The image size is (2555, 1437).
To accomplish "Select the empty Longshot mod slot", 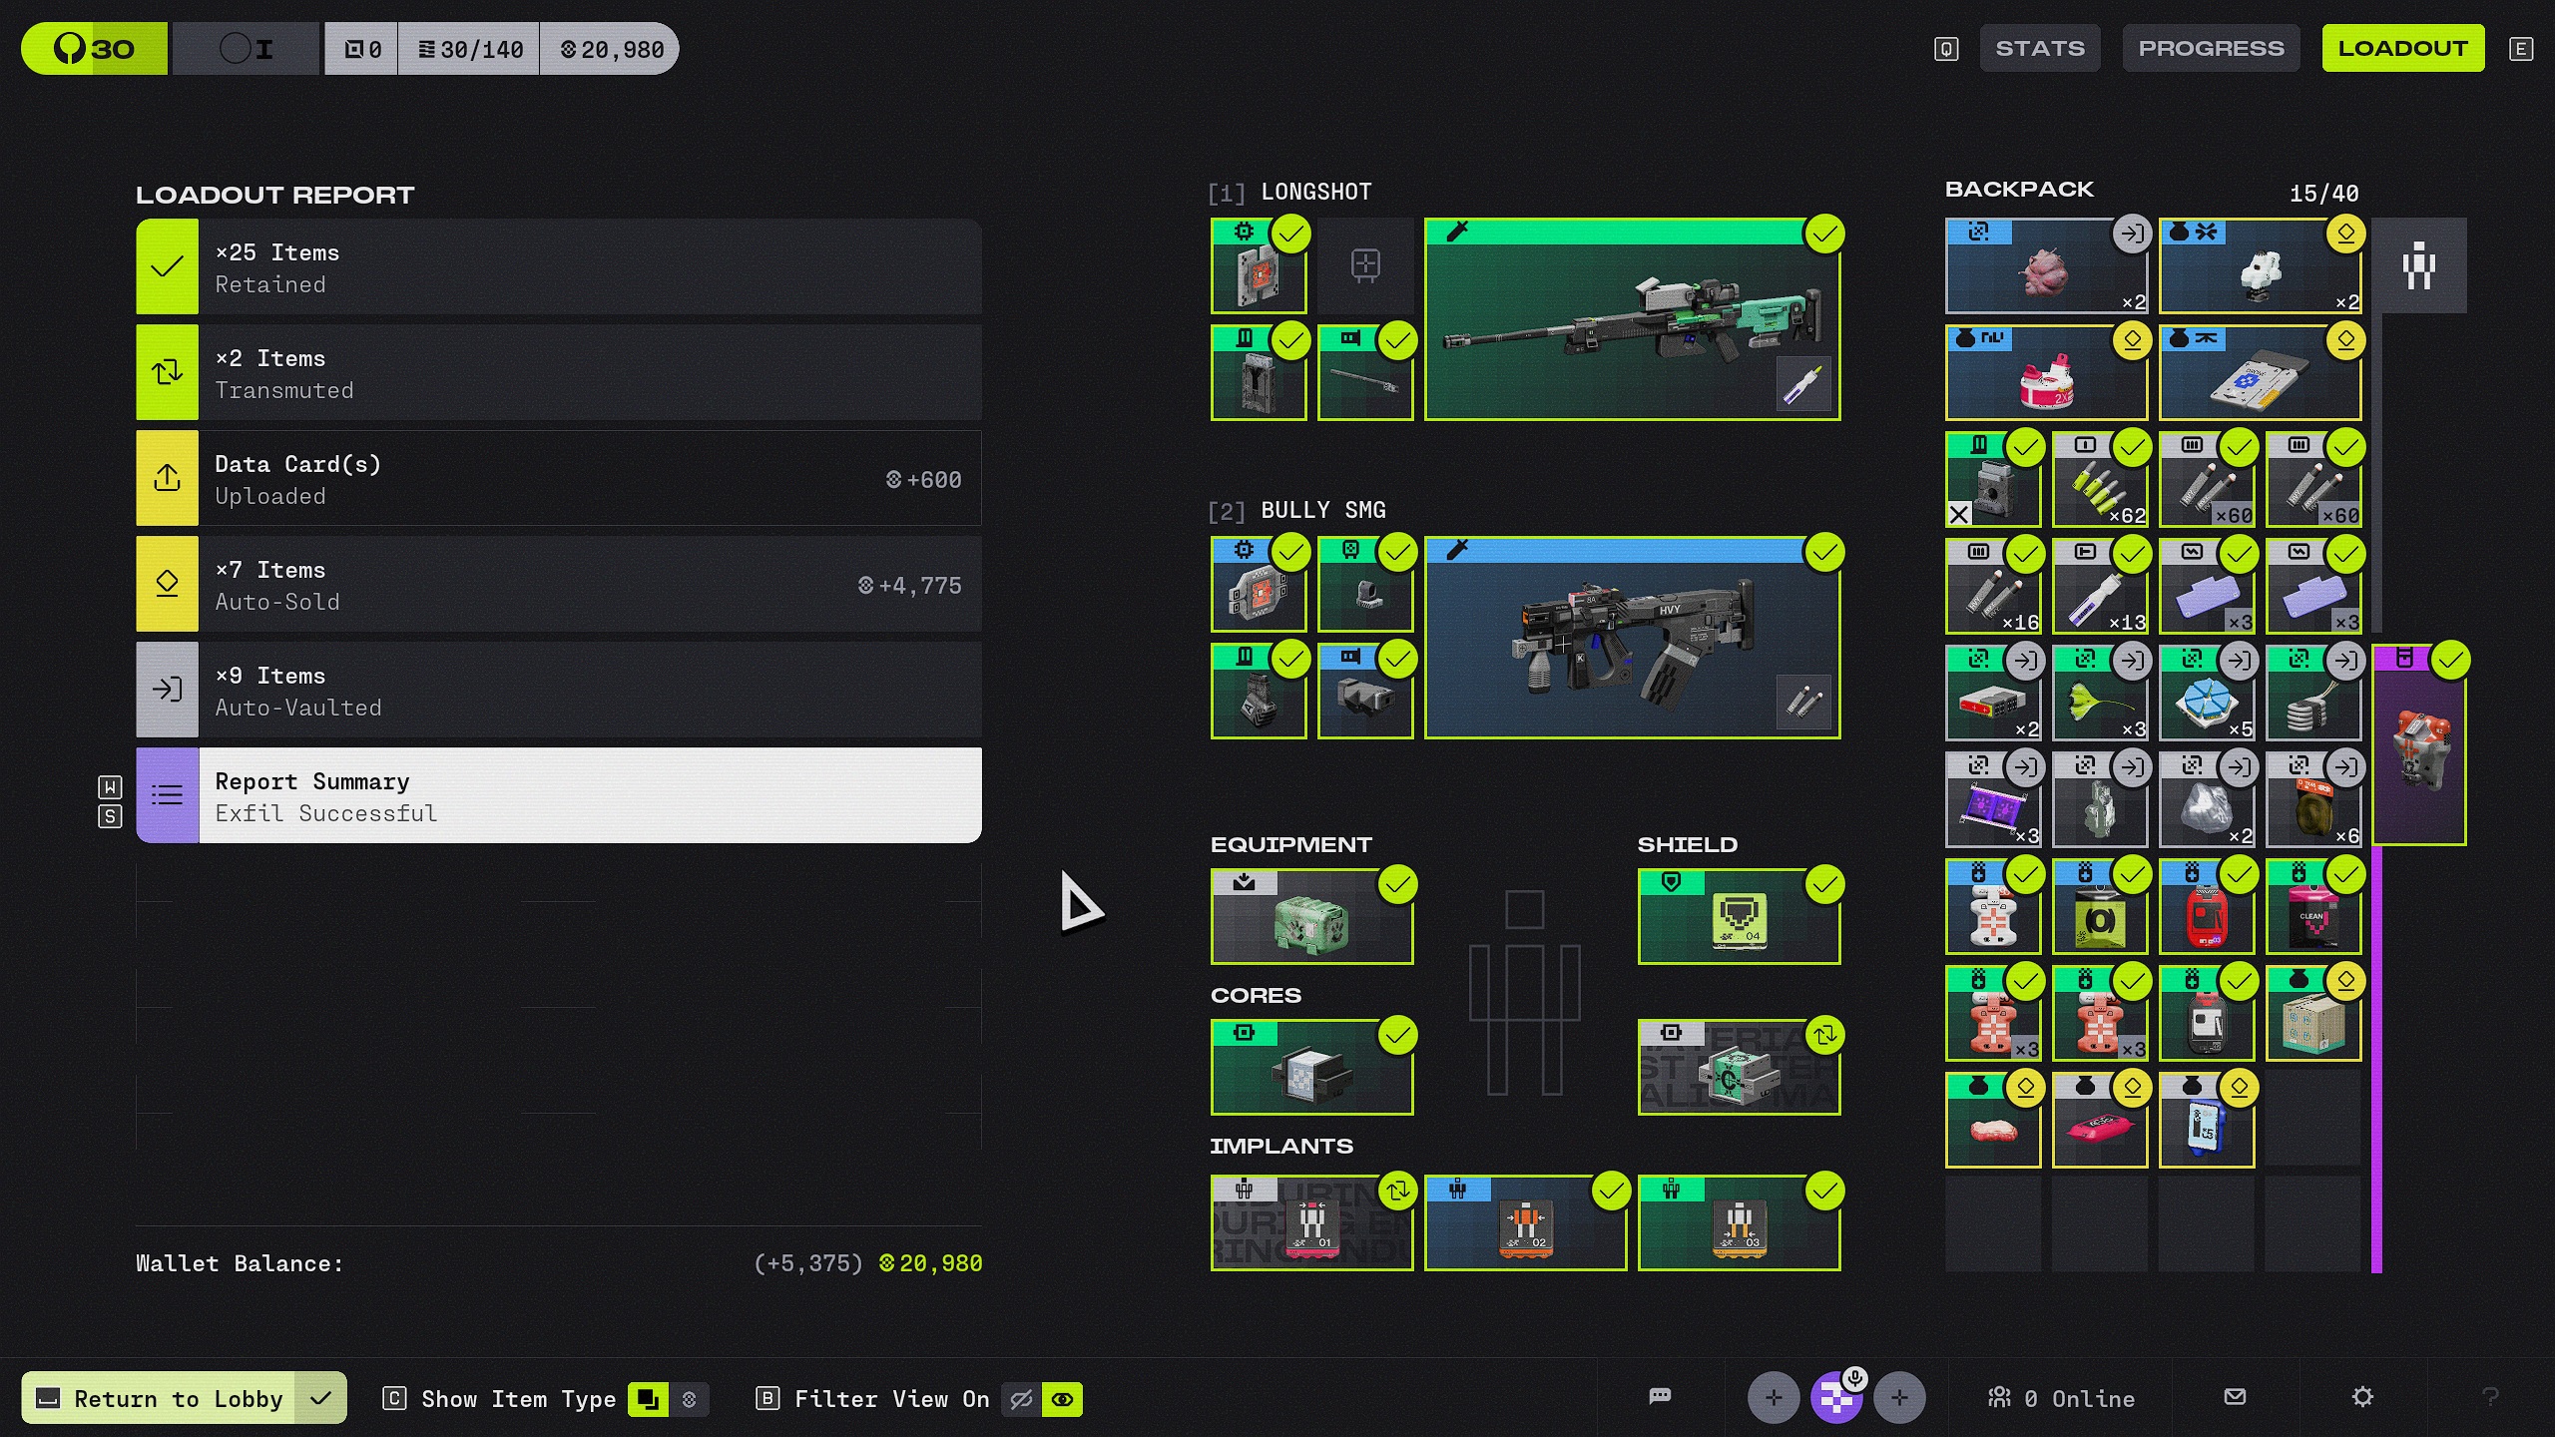I will click(1364, 265).
